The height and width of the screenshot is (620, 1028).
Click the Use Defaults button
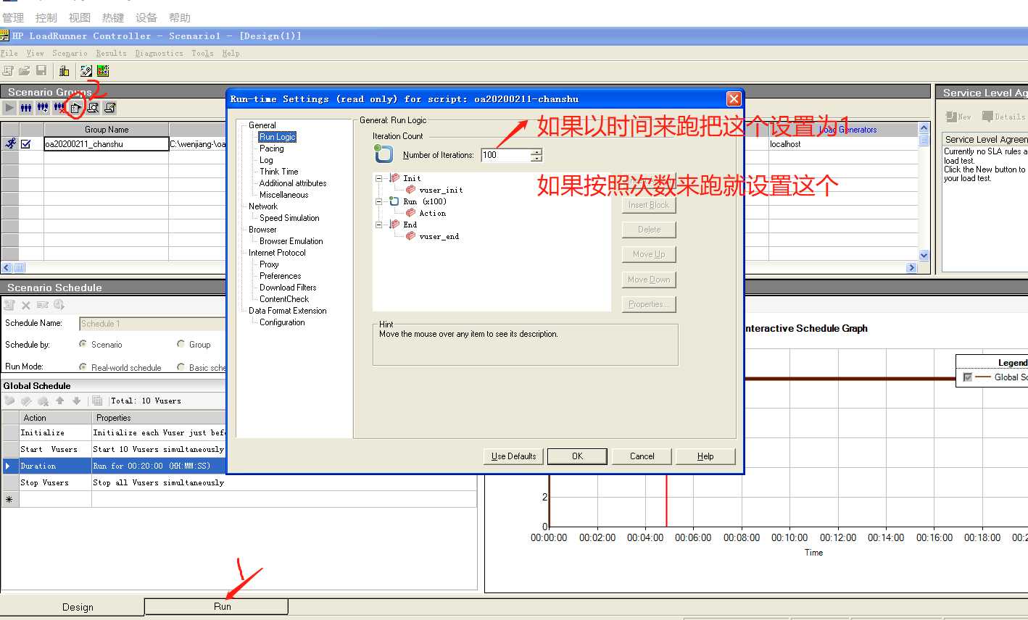[x=513, y=456]
